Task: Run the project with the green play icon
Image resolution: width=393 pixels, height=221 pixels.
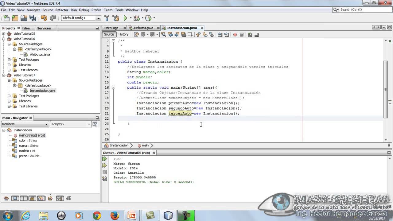Action: (126, 18)
